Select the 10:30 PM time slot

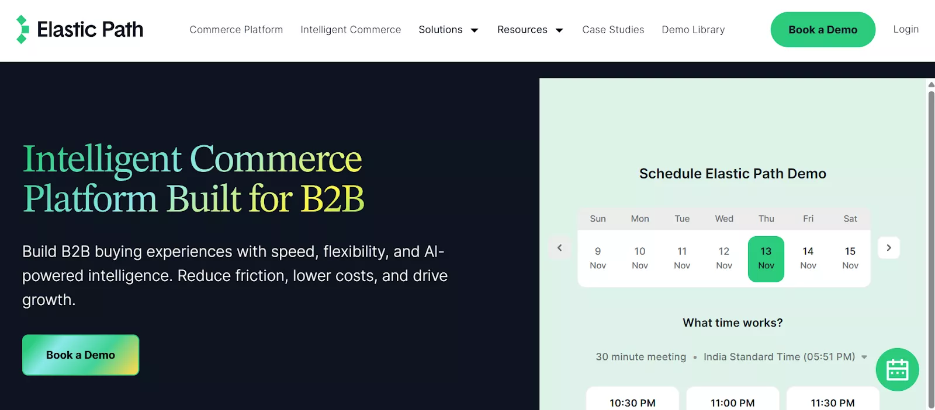click(632, 402)
